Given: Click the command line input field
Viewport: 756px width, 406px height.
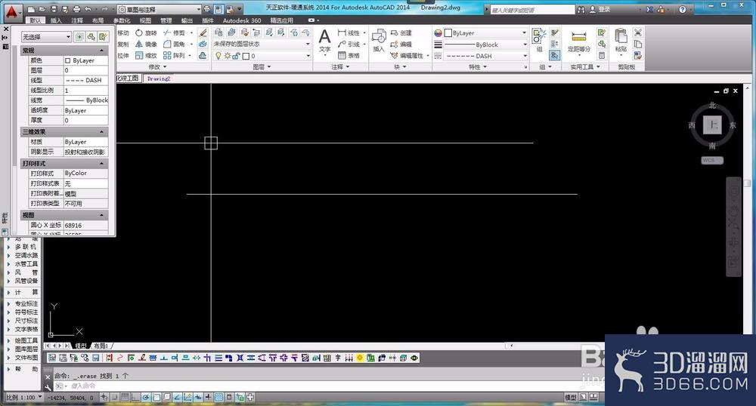Looking at the screenshot, I should 290,386.
